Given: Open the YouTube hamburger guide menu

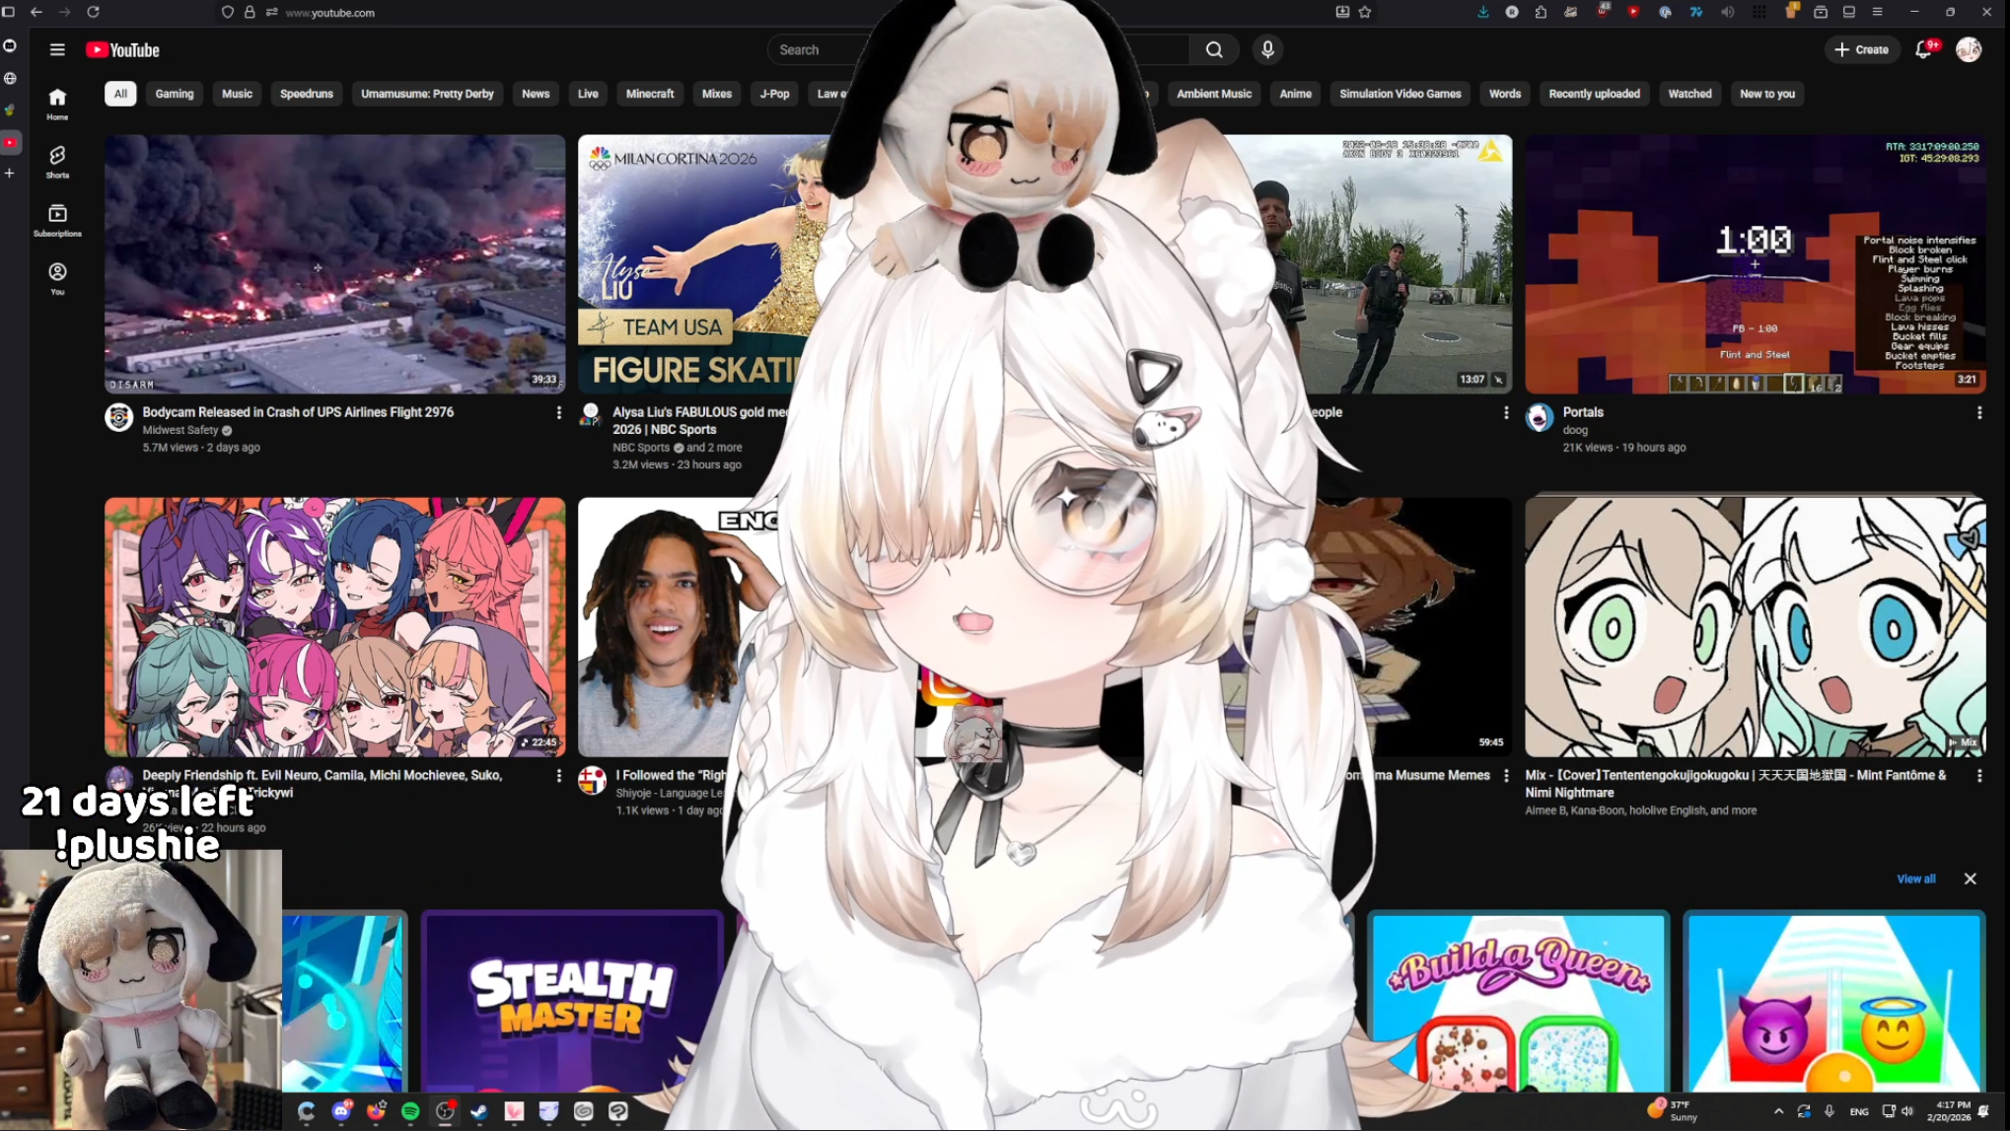Looking at the screenshot, I should point(57,50).
